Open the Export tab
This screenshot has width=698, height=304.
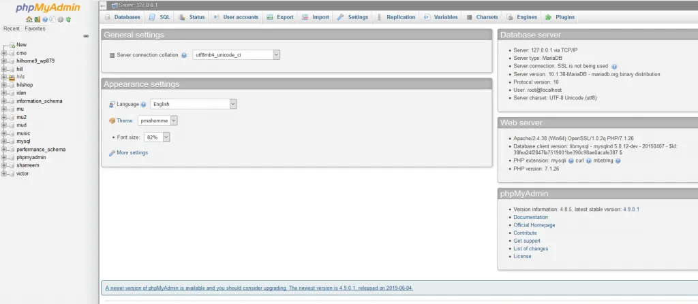[280, 17]
